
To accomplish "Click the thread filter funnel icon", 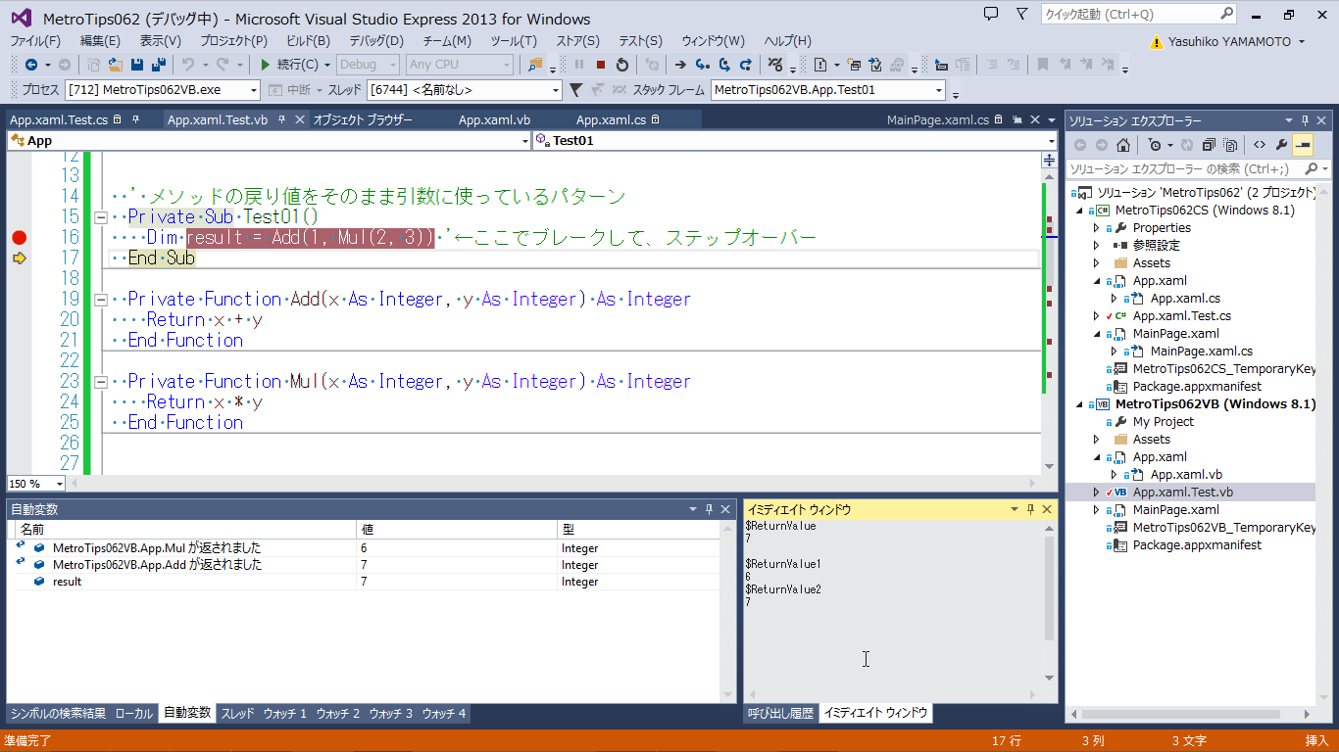I will click(576, 90).
